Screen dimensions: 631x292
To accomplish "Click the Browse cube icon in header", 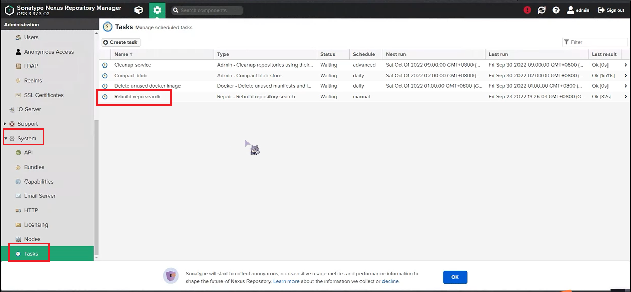I will tap(139, 10).
